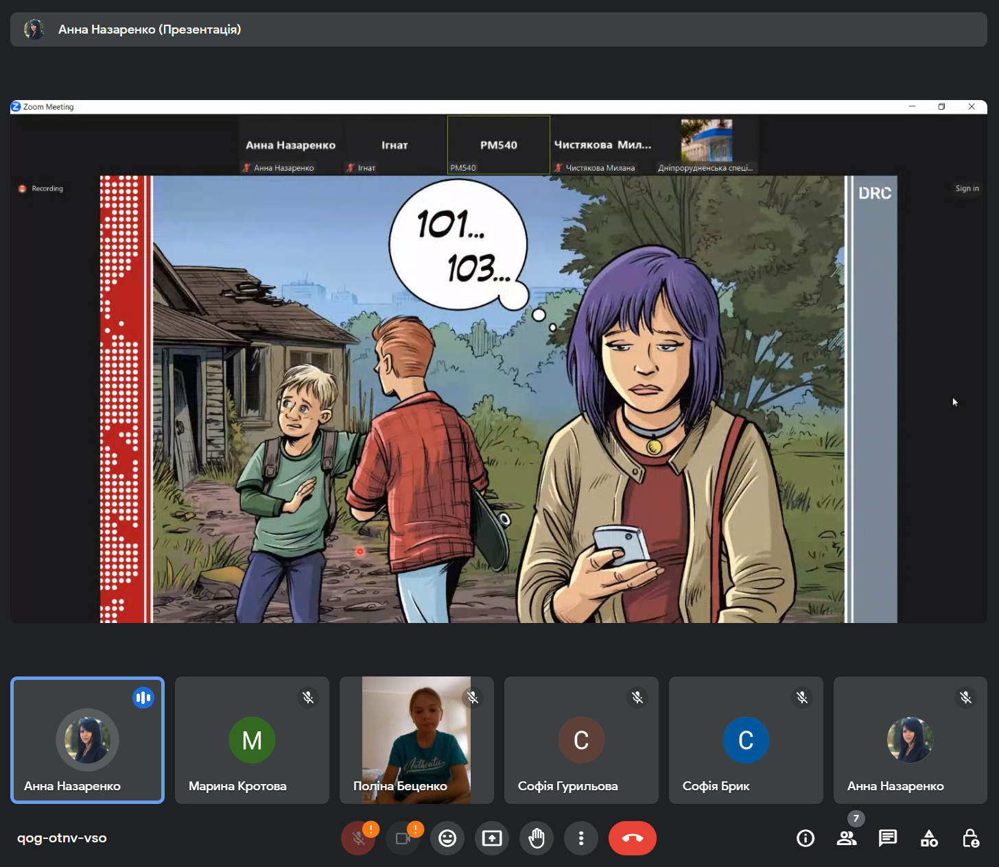Click the Анна Назаренко presentation header
Image resolution: width=999 pixels, height=867 pixels.
point(150,29)
